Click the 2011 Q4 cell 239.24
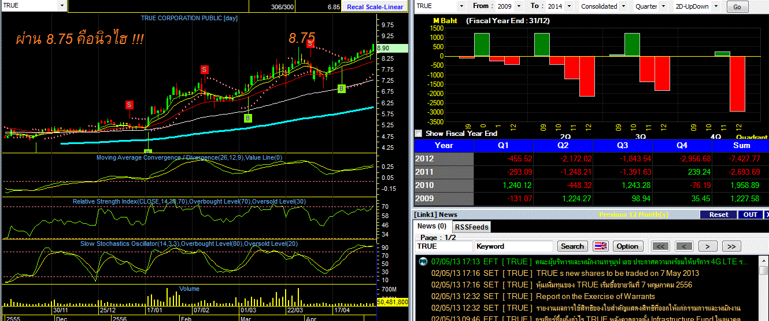This screenshot has height=321, width=769. coord(682,172)
